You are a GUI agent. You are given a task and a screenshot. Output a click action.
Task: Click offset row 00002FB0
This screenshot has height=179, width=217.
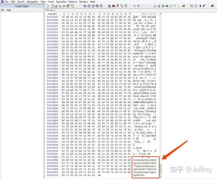52,160
